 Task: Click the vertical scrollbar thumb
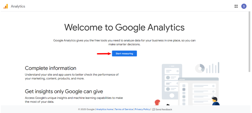coord(249,42)
